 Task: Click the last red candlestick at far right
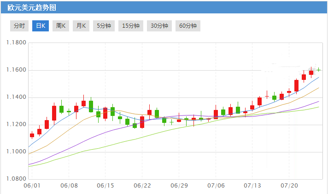pos(311,72)
